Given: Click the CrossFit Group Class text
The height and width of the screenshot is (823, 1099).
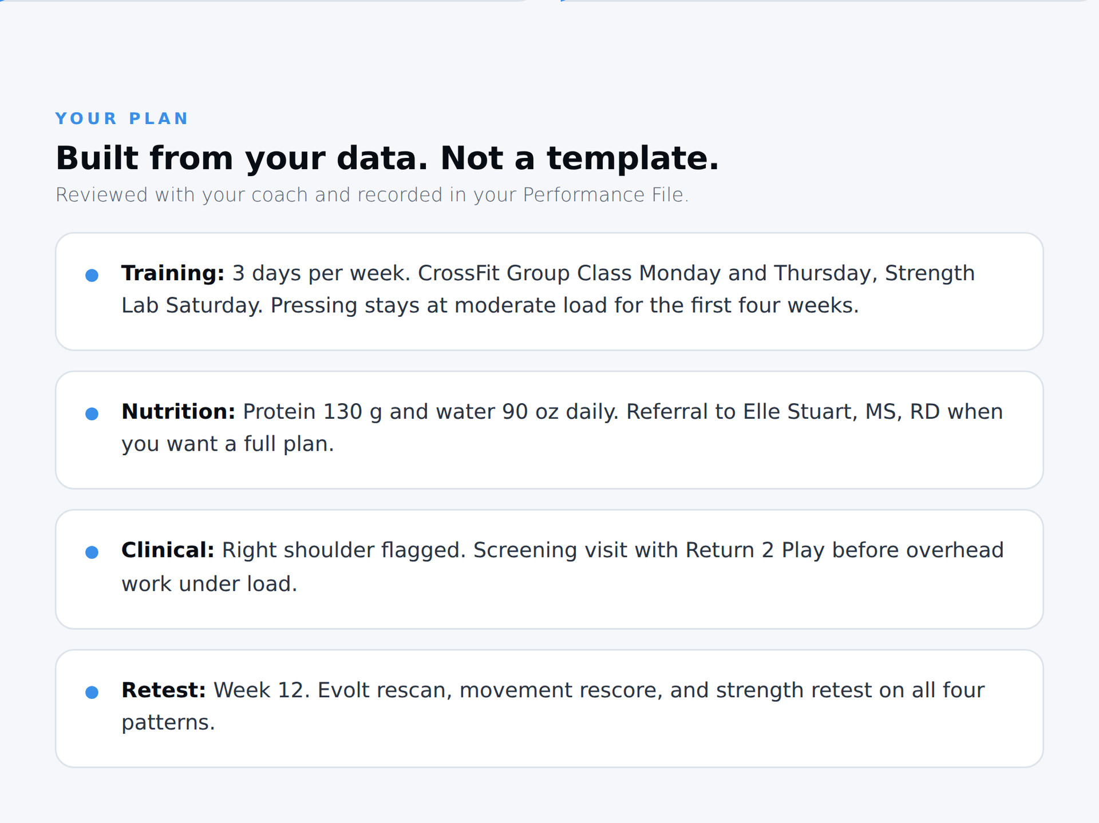Looking at the screenshot, I should click(x=524, y=274).
